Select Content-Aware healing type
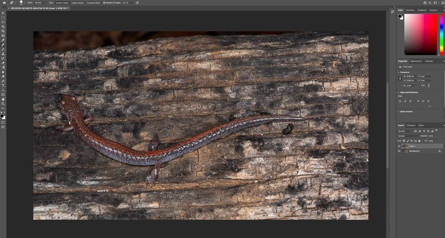445x238 pixels. tap(62, 3)
